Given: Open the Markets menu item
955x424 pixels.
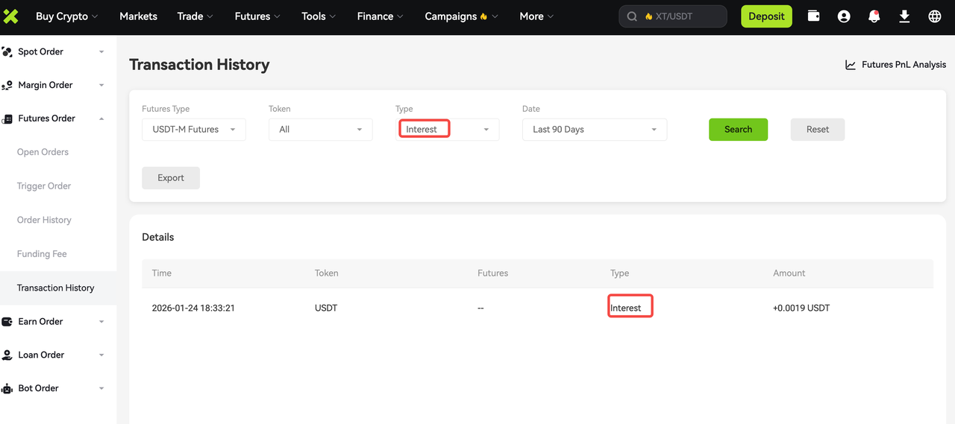Looking at the screenshot, I should tap(139, 16).
